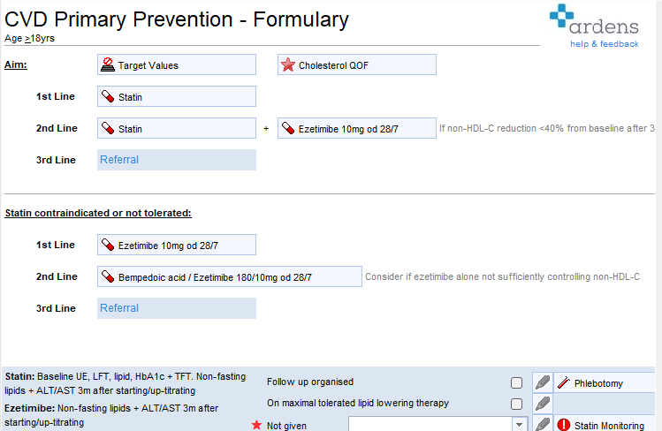Open the first 3rd Line Referral link
662x431 pixels.
[x=119, y=160]
